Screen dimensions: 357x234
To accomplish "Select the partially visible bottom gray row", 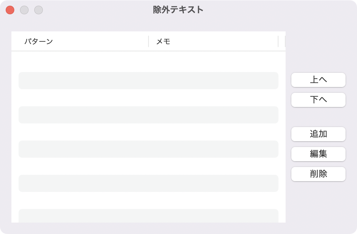I will (x=149, y=216).
